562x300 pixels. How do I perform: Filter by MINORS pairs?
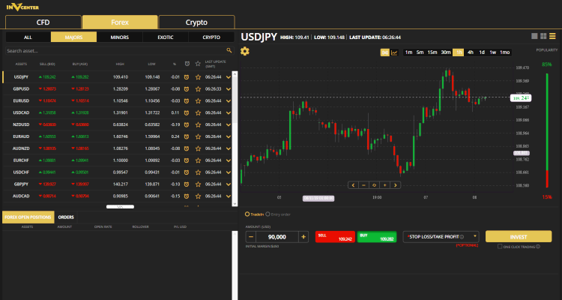pyautogui.click(x=120, y=37)
